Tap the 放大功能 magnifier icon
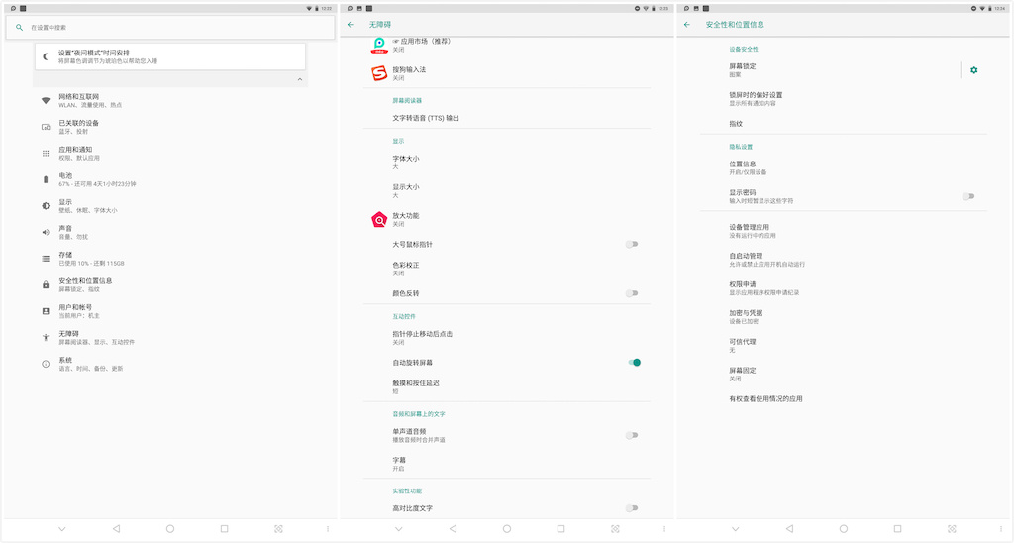This screenshot has width=1014, height=543. point(379,219)
